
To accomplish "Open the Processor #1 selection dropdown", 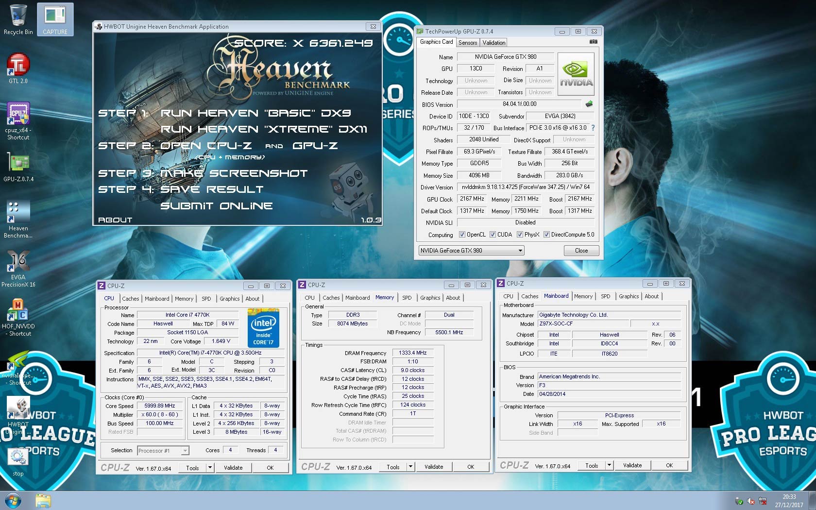I will [163, 451].
